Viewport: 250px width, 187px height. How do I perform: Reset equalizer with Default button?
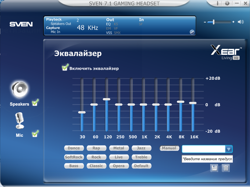tap(142, 166)
